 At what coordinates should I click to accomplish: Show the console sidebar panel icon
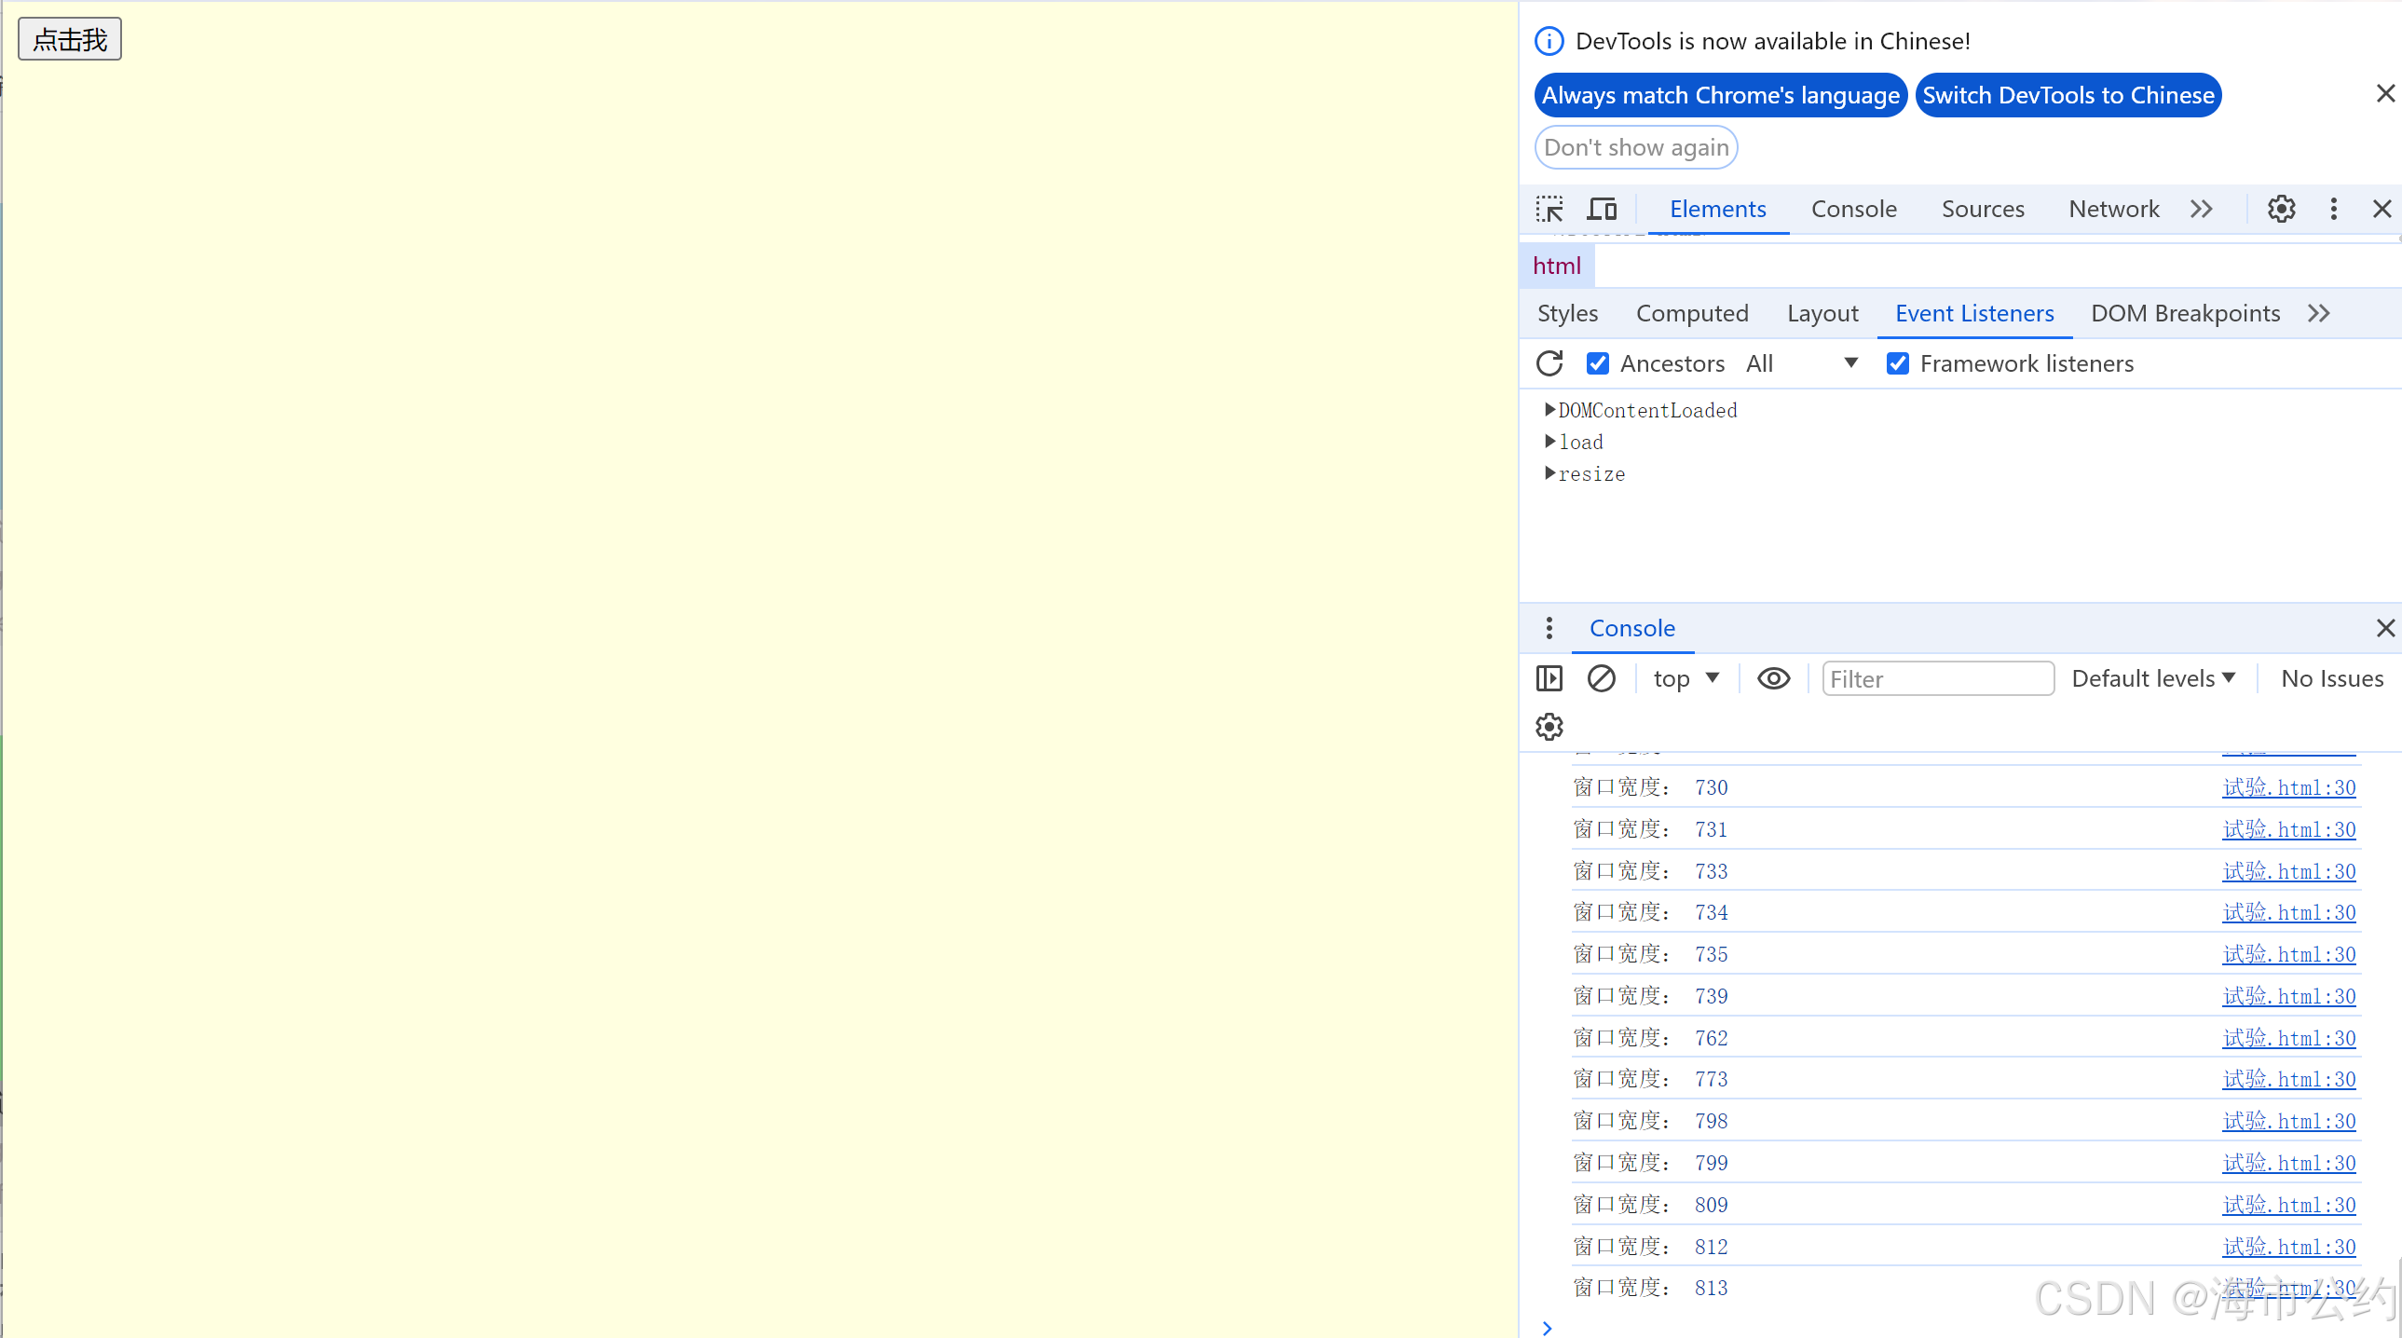pyautogui.click(x=1549, y=679)
